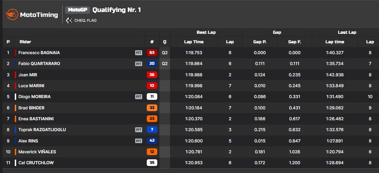Viewport: 379px width, 173px height.
Task: Click the checkered flag icon
Action: tap(69, 20)
